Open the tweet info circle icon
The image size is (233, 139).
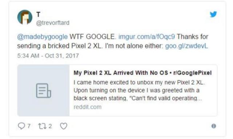click(x=214, y=126)
